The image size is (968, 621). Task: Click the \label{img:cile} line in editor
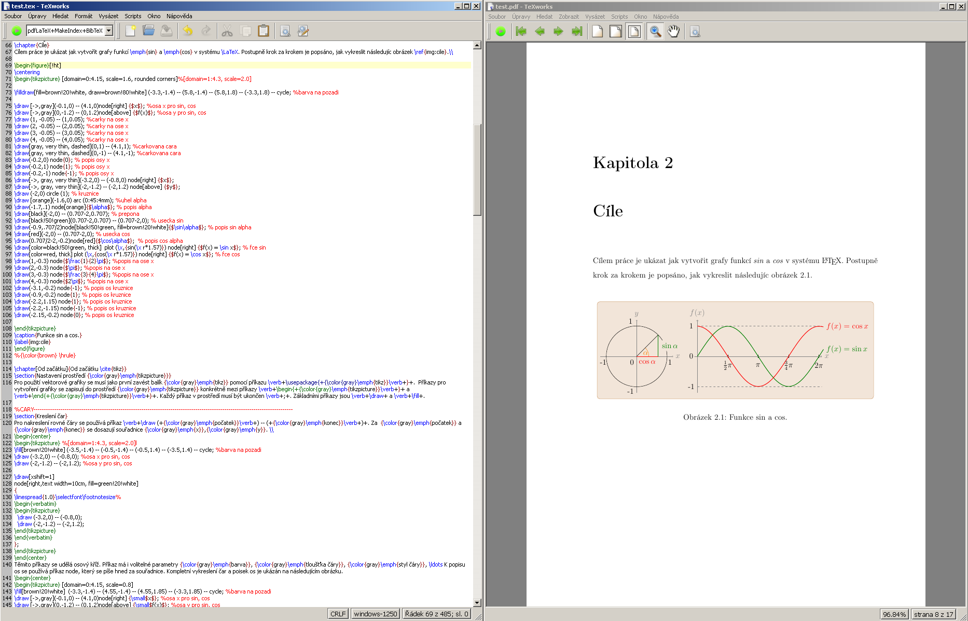click(x=32, y=342)
